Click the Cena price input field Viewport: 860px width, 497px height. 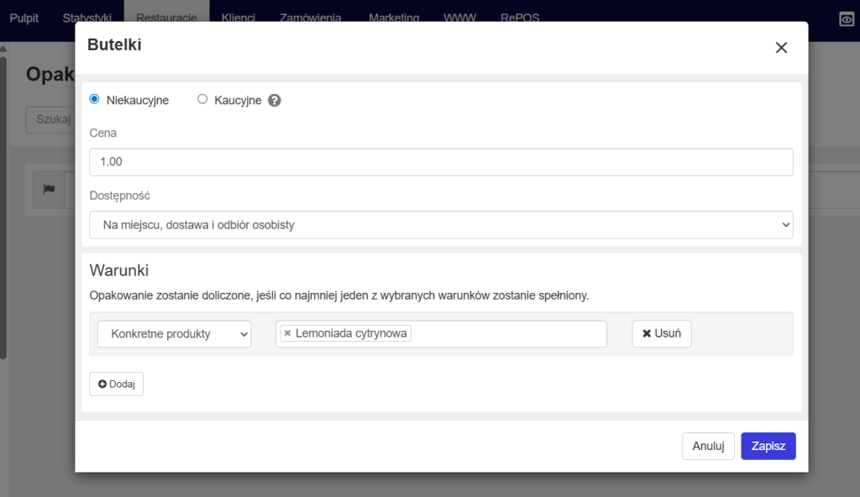[x=441, y=162]
